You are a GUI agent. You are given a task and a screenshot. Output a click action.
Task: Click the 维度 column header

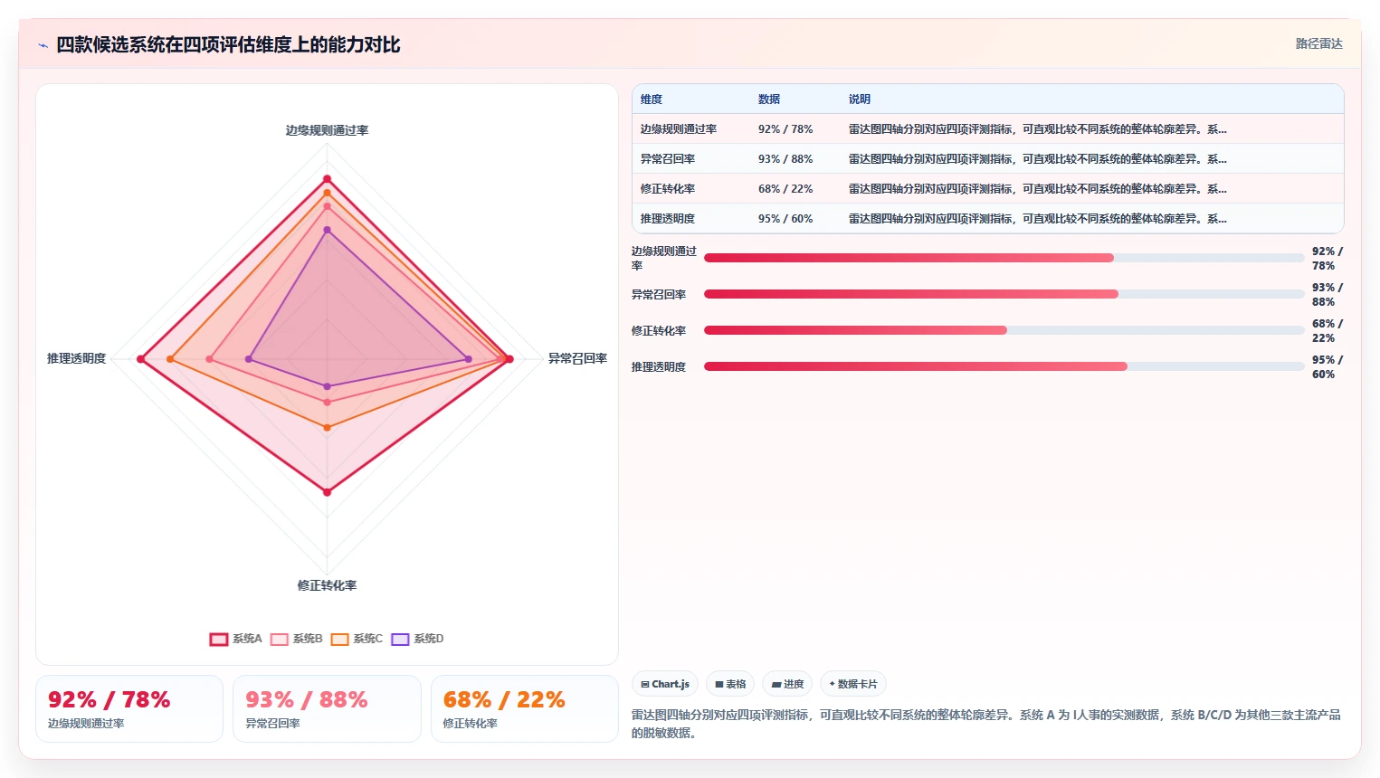click(x=652, y=100)
